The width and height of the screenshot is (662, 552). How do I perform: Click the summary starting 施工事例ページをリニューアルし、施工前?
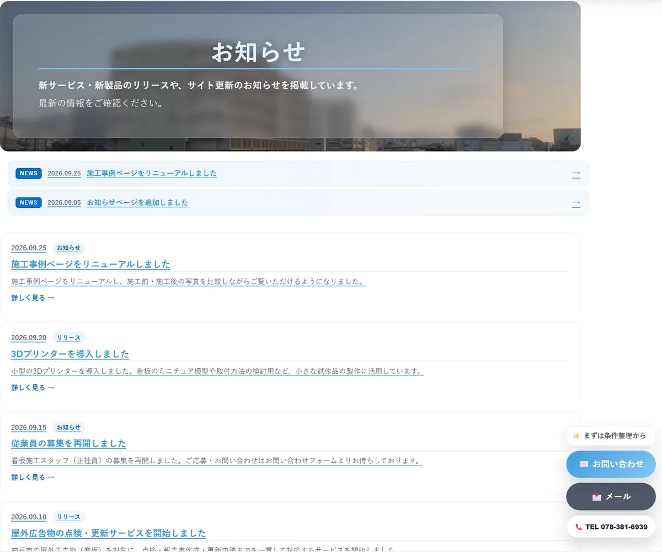tap(189, 282)
